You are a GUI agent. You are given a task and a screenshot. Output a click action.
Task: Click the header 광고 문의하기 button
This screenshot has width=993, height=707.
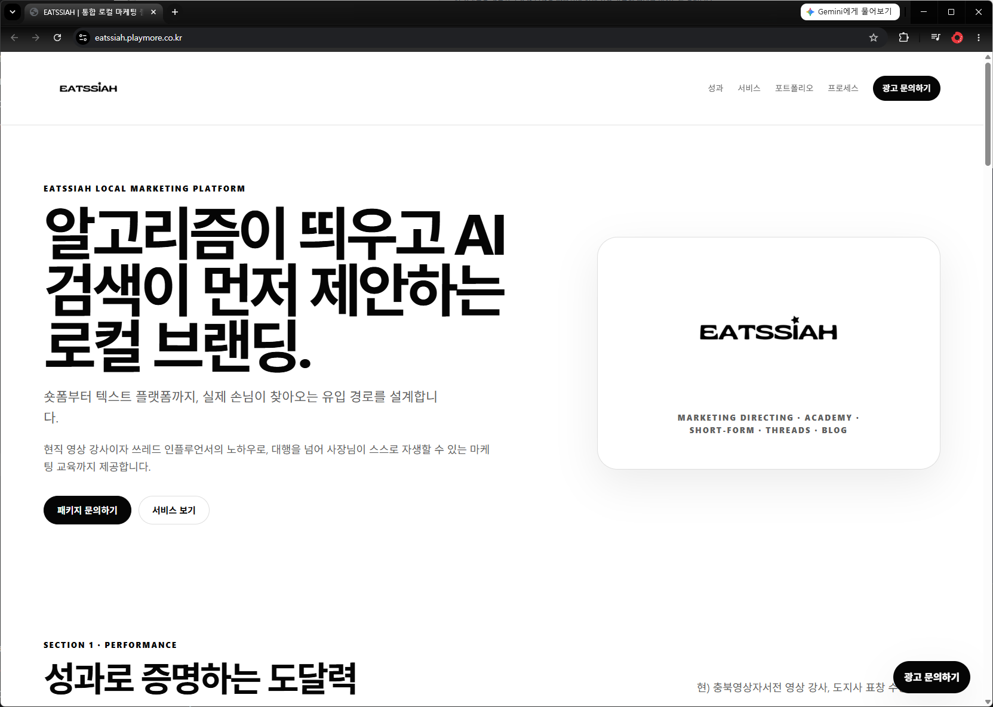[x=906, y=88]
